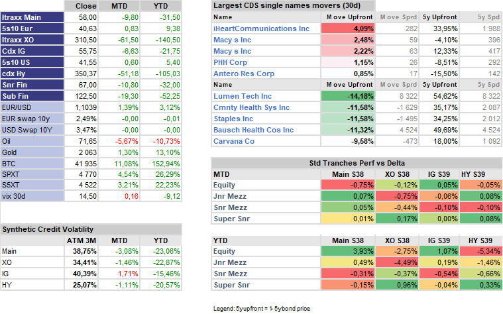Click IG volatility MTD value 1,71%
This screenshot has width=503, height=314.
(x=128, y=274)
